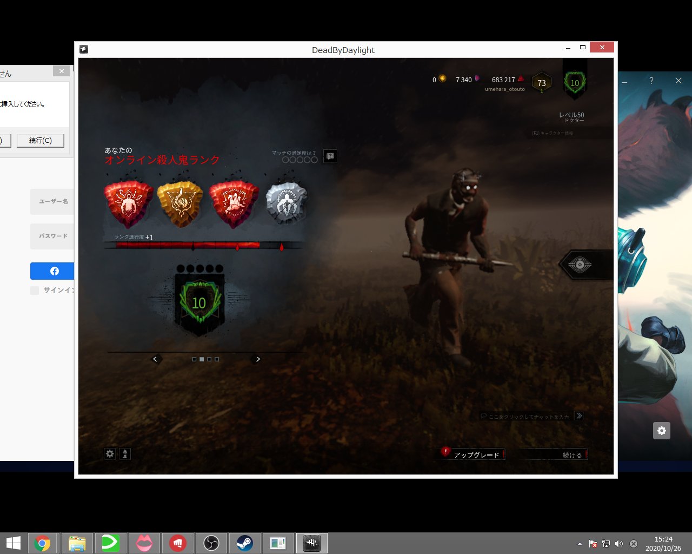Click the パスワード field in the left window
Screen dimensions: 692x554
[x=52, y=236]
